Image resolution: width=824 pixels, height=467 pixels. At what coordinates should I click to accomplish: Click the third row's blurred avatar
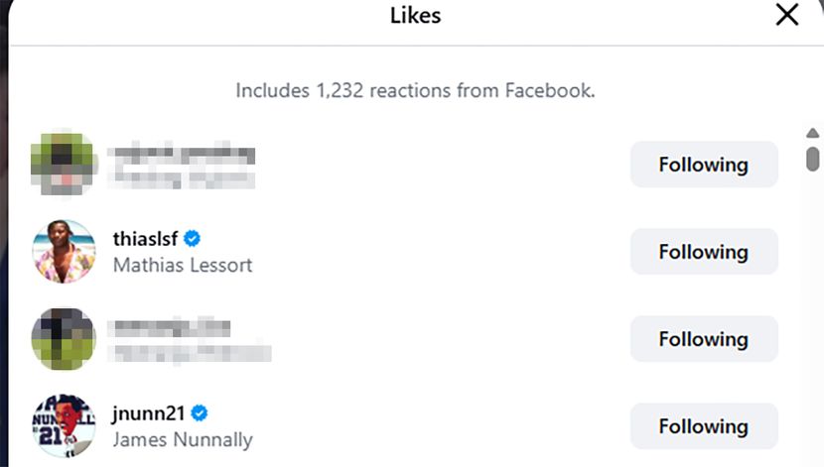pos(64,339)
